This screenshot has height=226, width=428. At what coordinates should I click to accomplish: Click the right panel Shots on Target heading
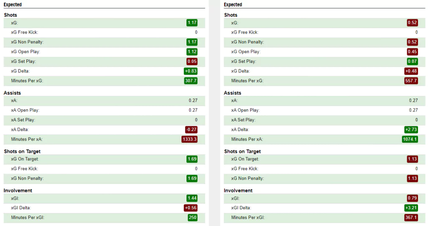point(242,152)
